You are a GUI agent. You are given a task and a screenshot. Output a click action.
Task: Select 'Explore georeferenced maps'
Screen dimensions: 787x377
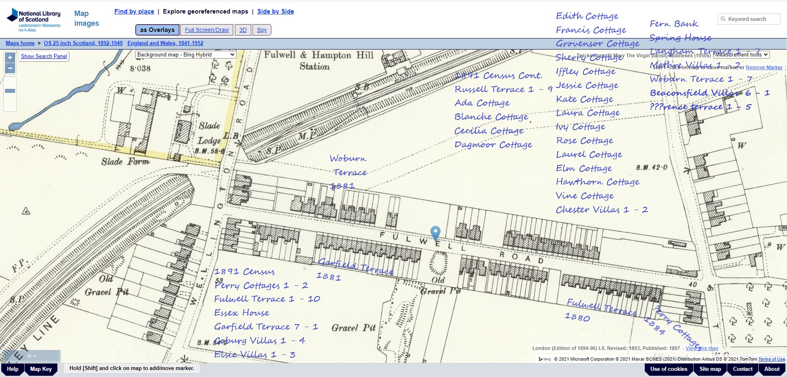coord(206,11)
